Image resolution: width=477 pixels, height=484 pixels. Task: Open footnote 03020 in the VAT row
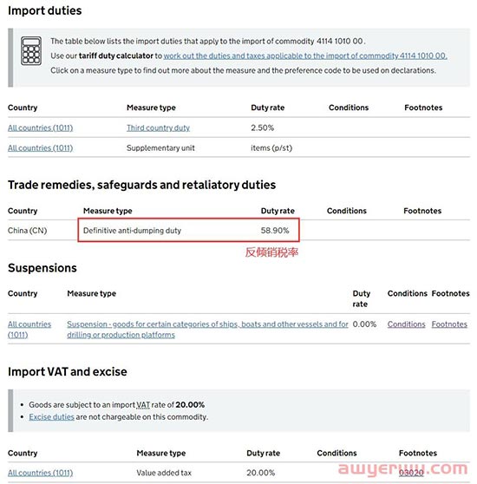(x=411, y=473)
